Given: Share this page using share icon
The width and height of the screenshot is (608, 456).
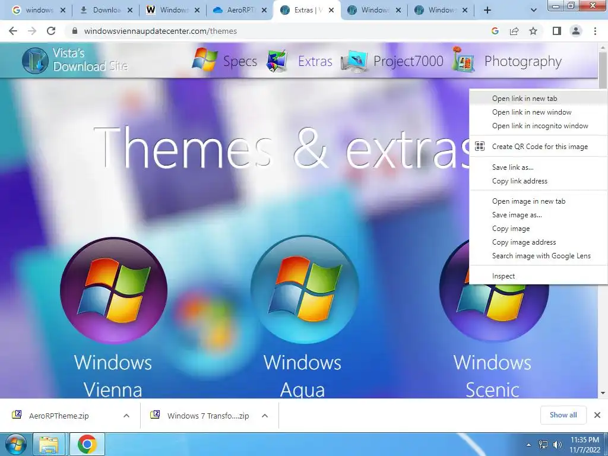Looking at the screenshot, I should point(514,31).
